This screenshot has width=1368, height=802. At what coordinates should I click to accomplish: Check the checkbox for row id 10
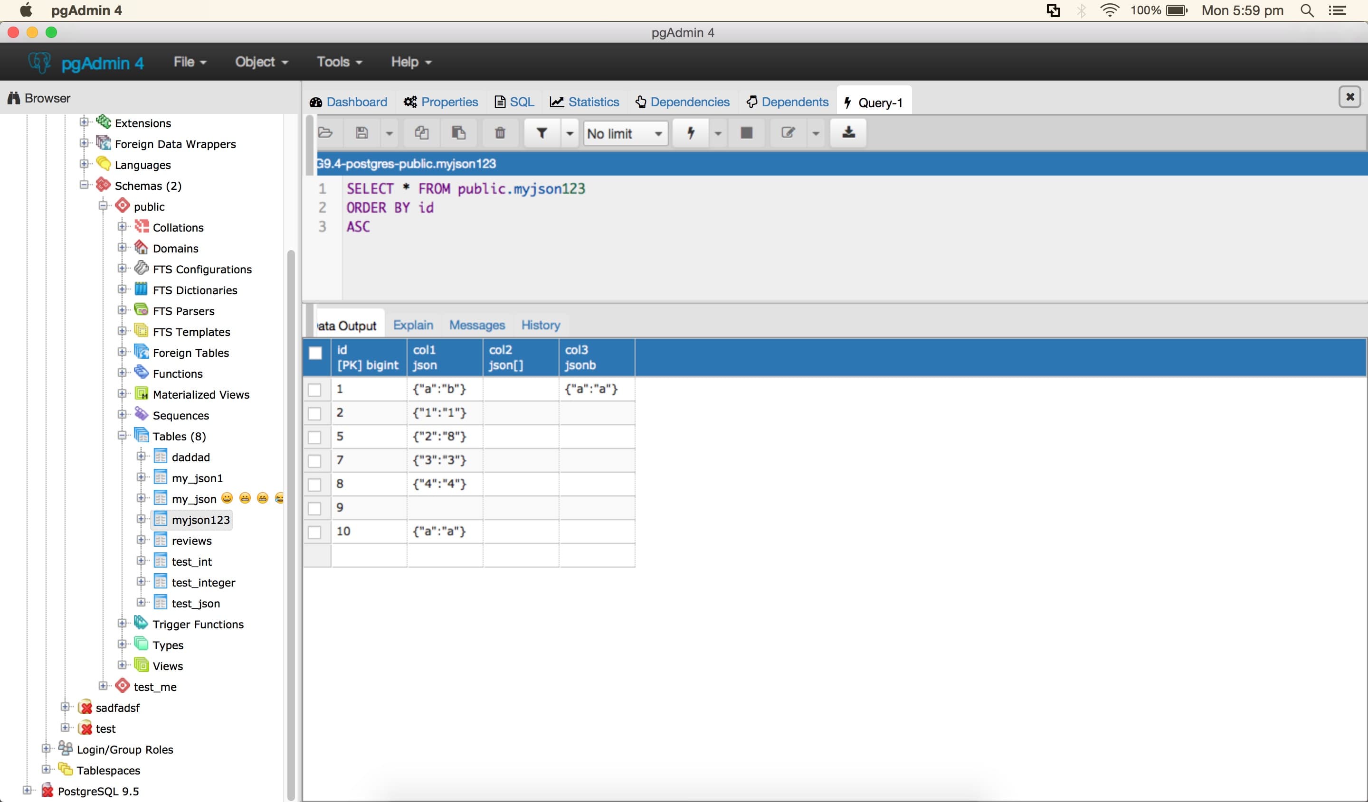pyautogui.click(x=315, y=532)
